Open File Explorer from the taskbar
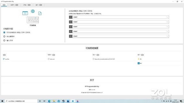The height and width of the screenshot is (103, 184). point(54,101)
